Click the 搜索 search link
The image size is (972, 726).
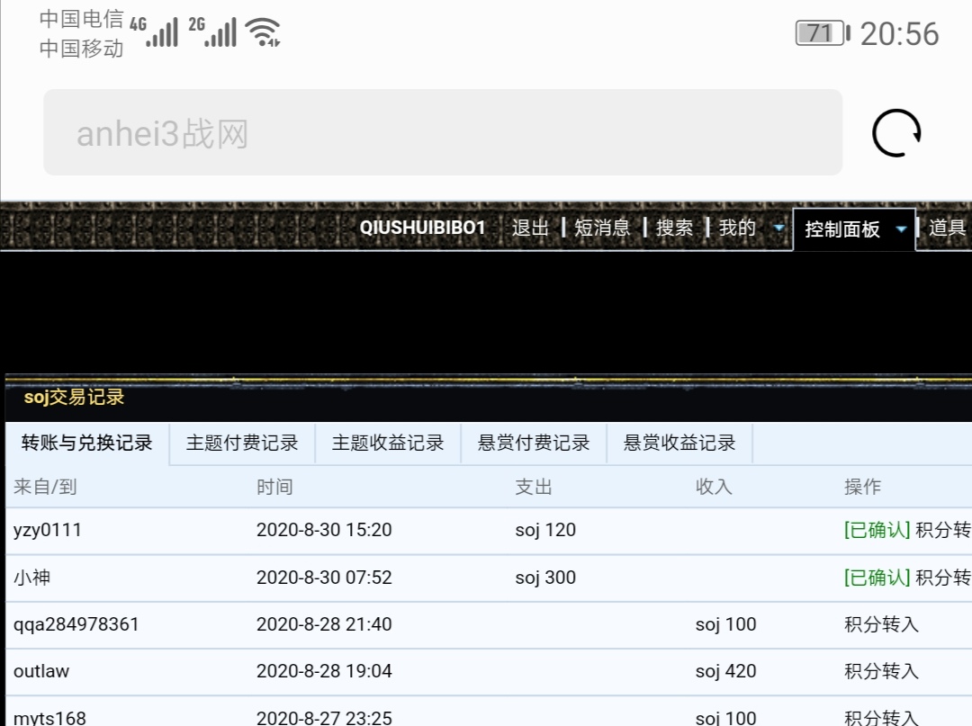tap(674, 229)
